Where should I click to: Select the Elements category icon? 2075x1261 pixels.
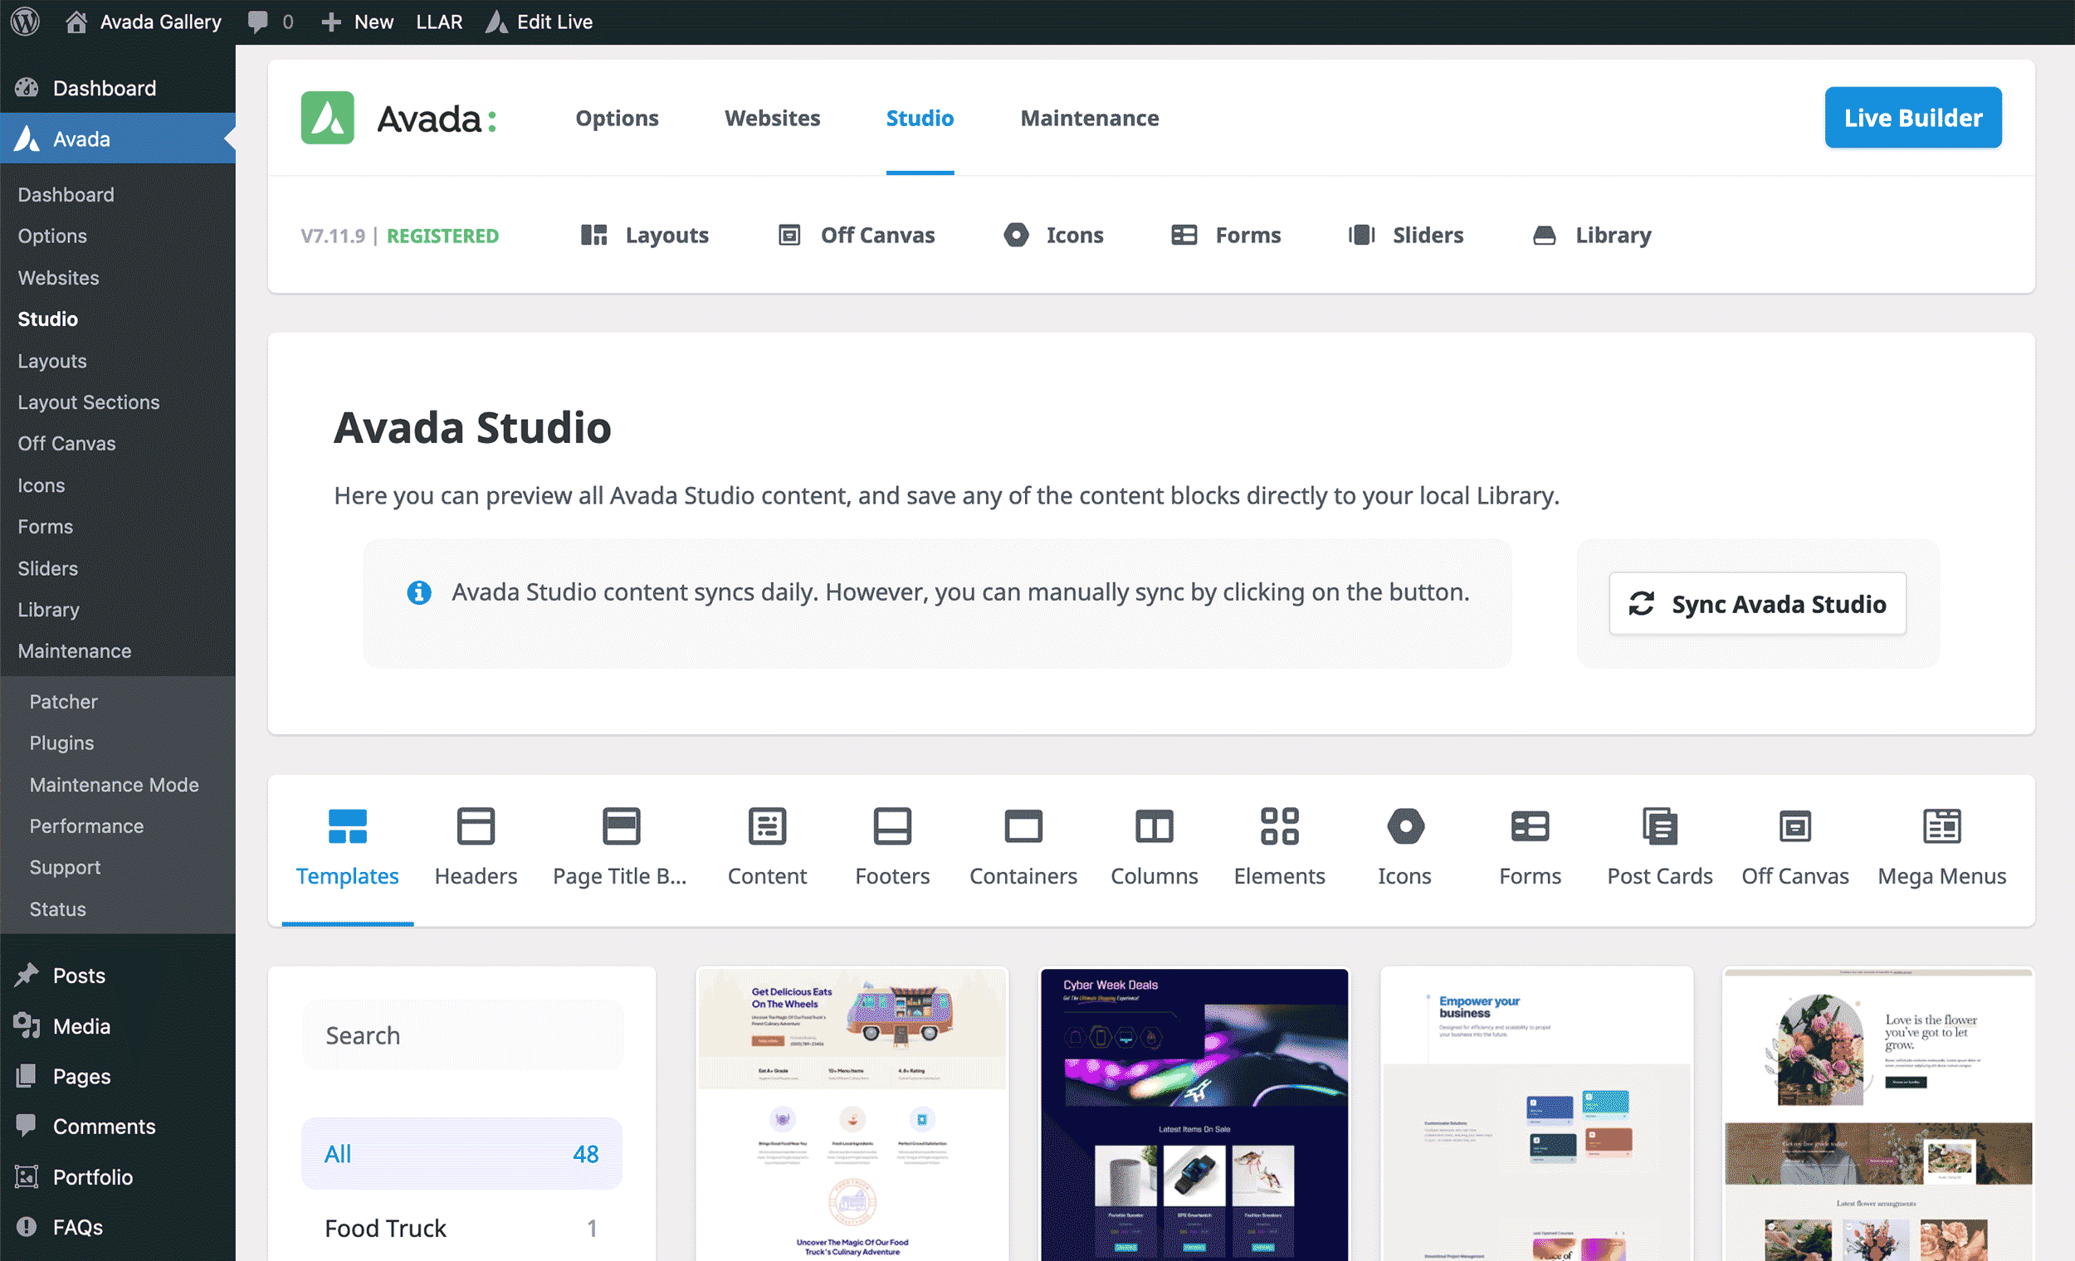point(1279,825)
